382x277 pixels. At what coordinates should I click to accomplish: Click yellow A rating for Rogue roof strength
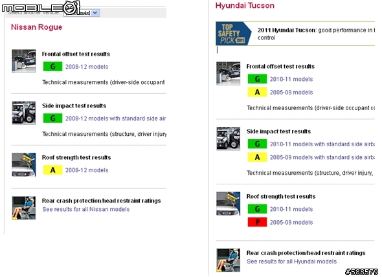click(x=52, y=170)
